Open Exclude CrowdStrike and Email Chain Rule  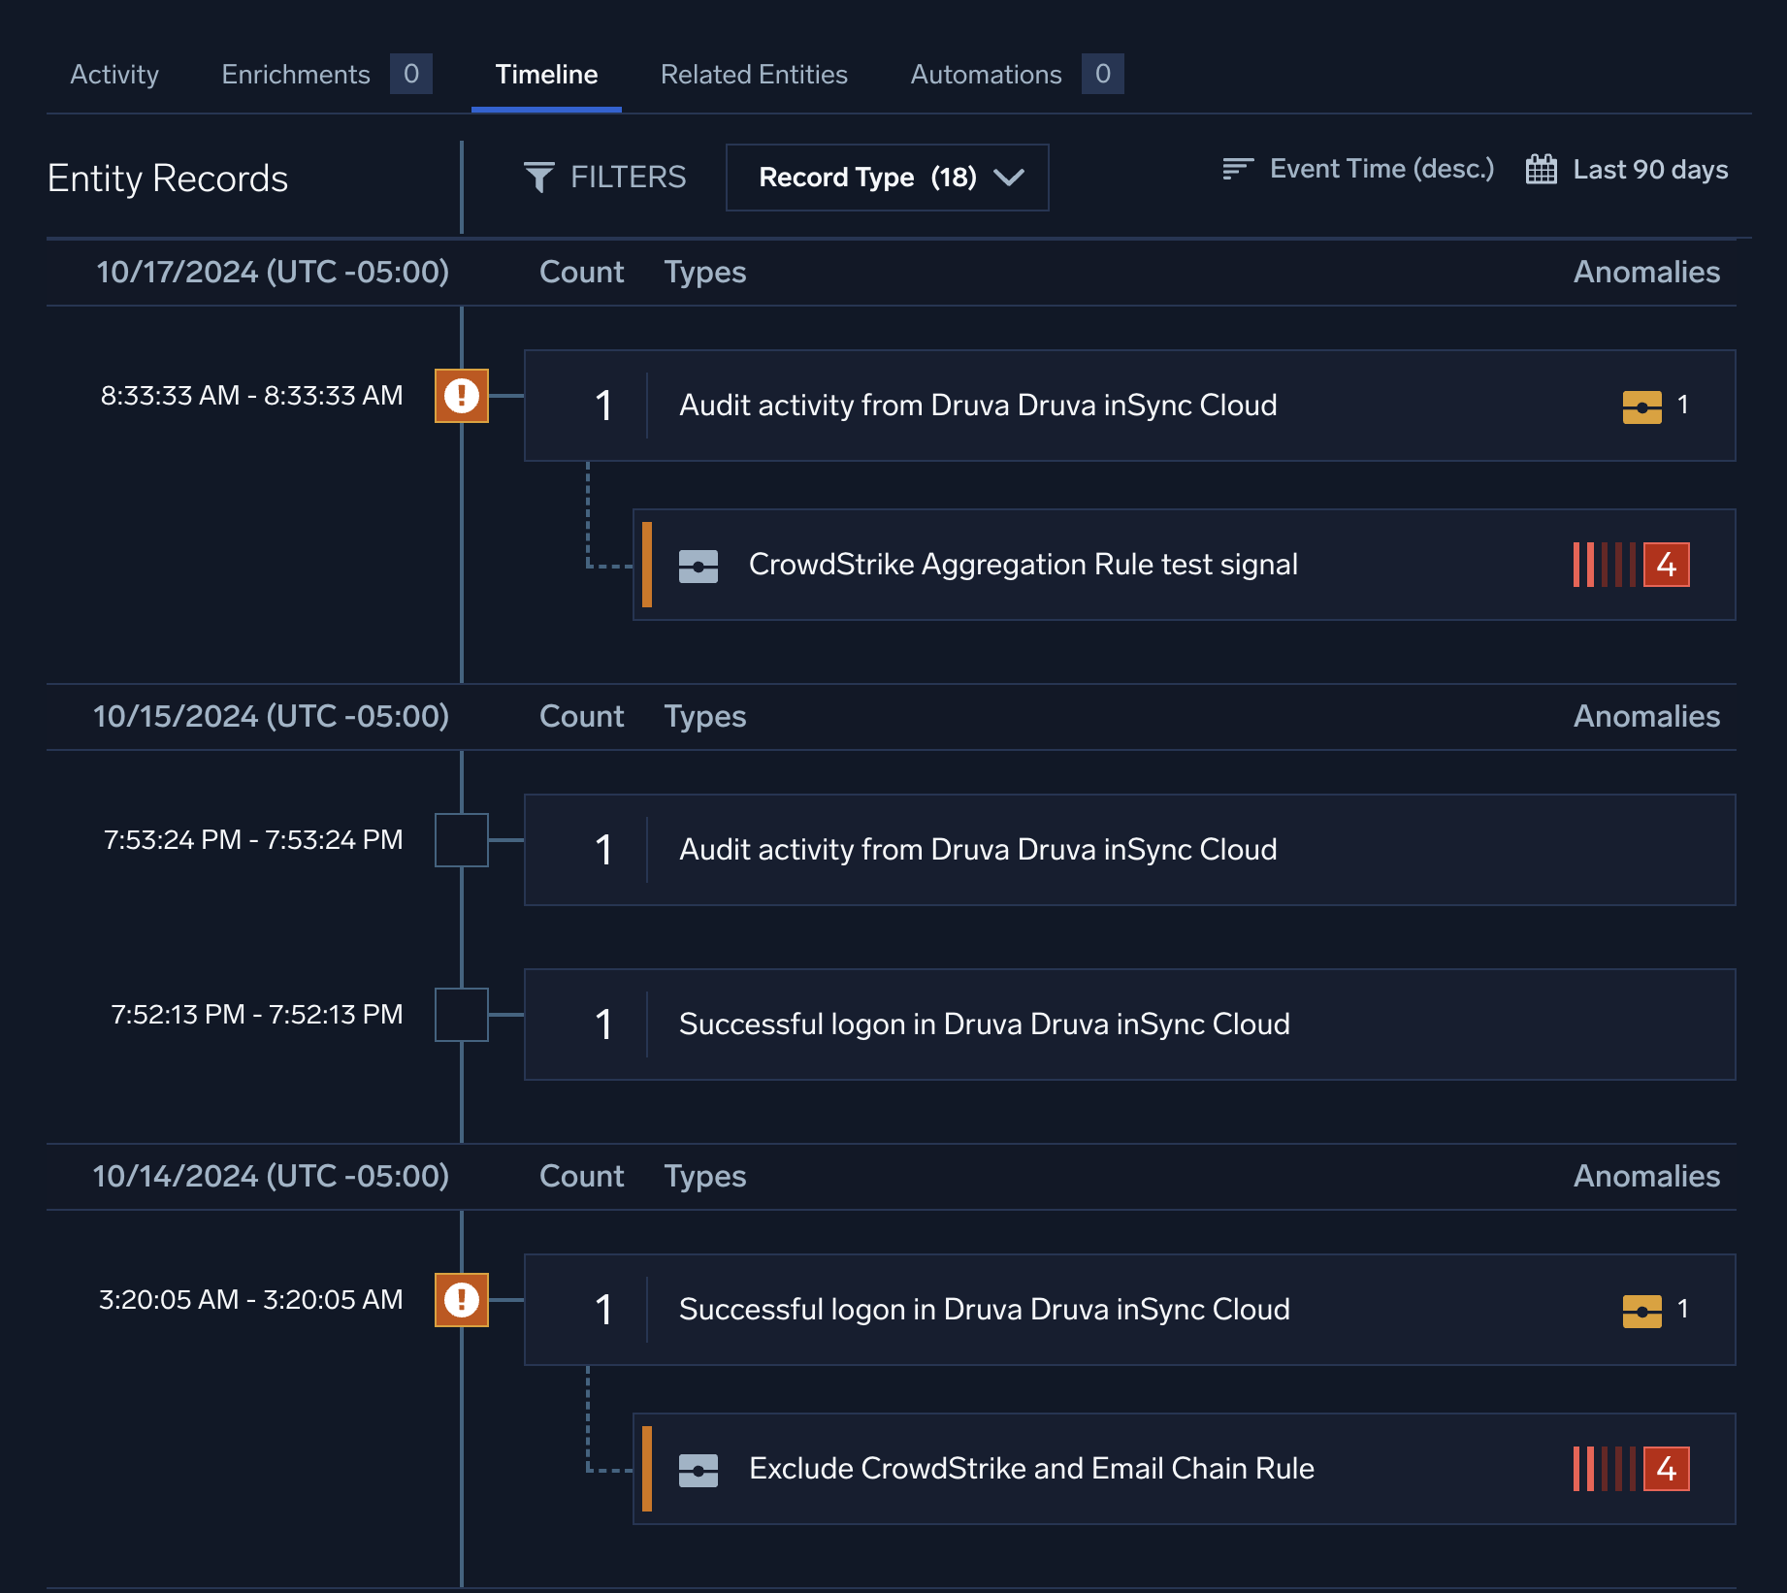[x=1031, y=1469]
